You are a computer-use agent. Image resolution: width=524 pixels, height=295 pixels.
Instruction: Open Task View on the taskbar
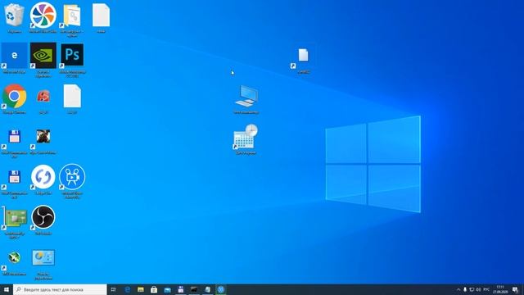click(x=113, y=289)
